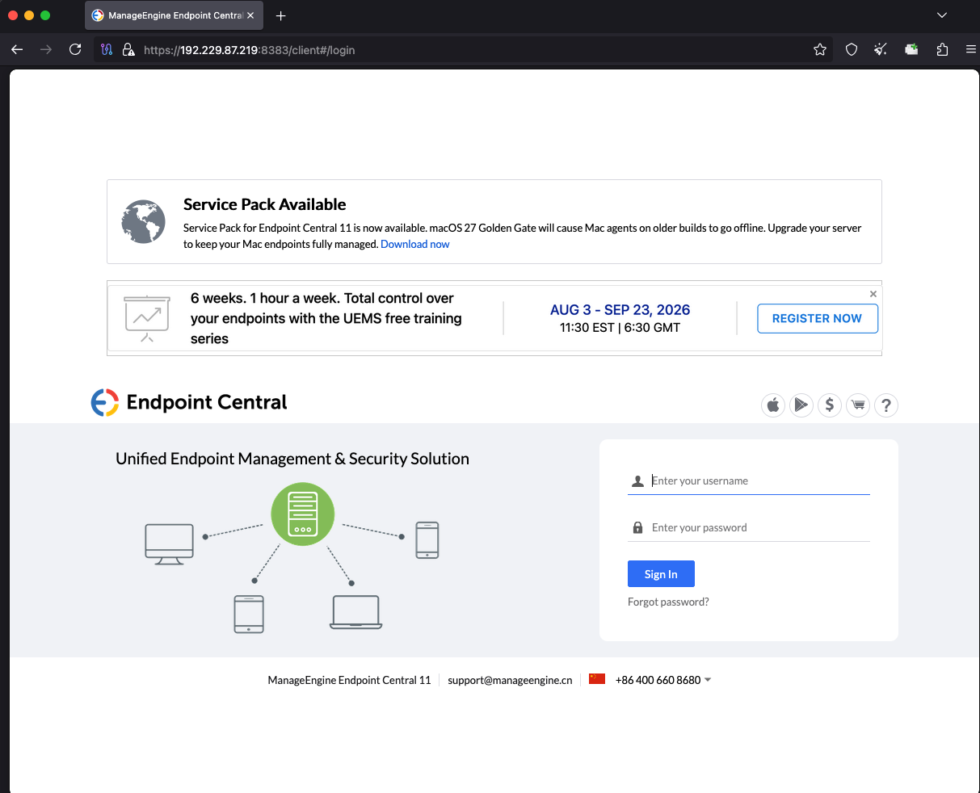Open a new browser tab
Screen dimensions: 980x793
click(280, 15)
